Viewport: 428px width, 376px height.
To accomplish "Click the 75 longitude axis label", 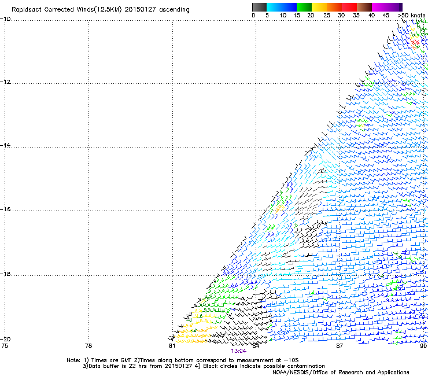I will pos(5,346).
